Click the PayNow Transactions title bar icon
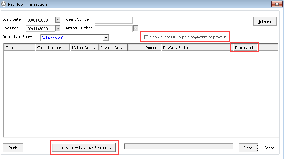Screen dimensions: 284x159 4,4
